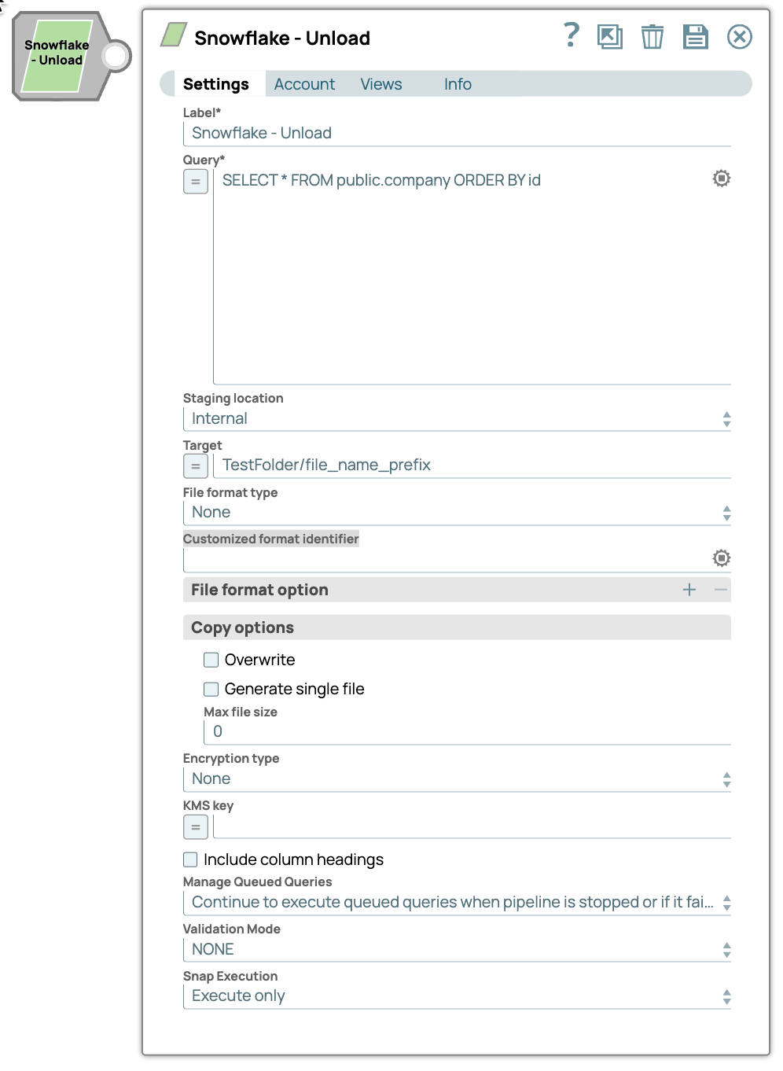The height and width of the screenshot is (1071, 783).
Task: Click inside the Max file size field
Action: tap(393, 731)
